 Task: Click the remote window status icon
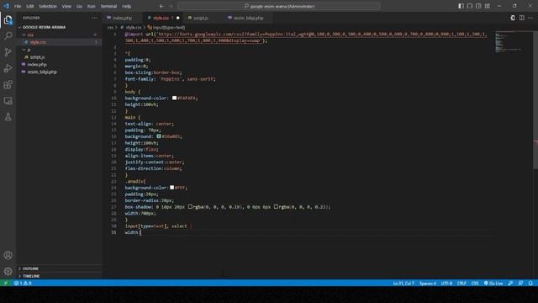pyautogui.click(x=5, y=283)
